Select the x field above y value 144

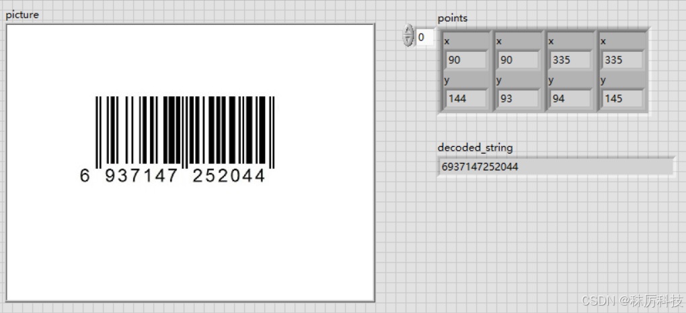466,60
